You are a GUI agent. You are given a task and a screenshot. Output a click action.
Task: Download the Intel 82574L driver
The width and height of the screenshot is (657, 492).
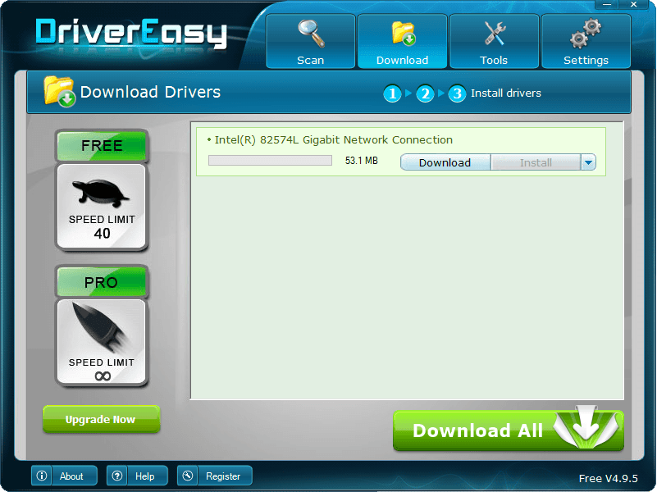[445, 162]
